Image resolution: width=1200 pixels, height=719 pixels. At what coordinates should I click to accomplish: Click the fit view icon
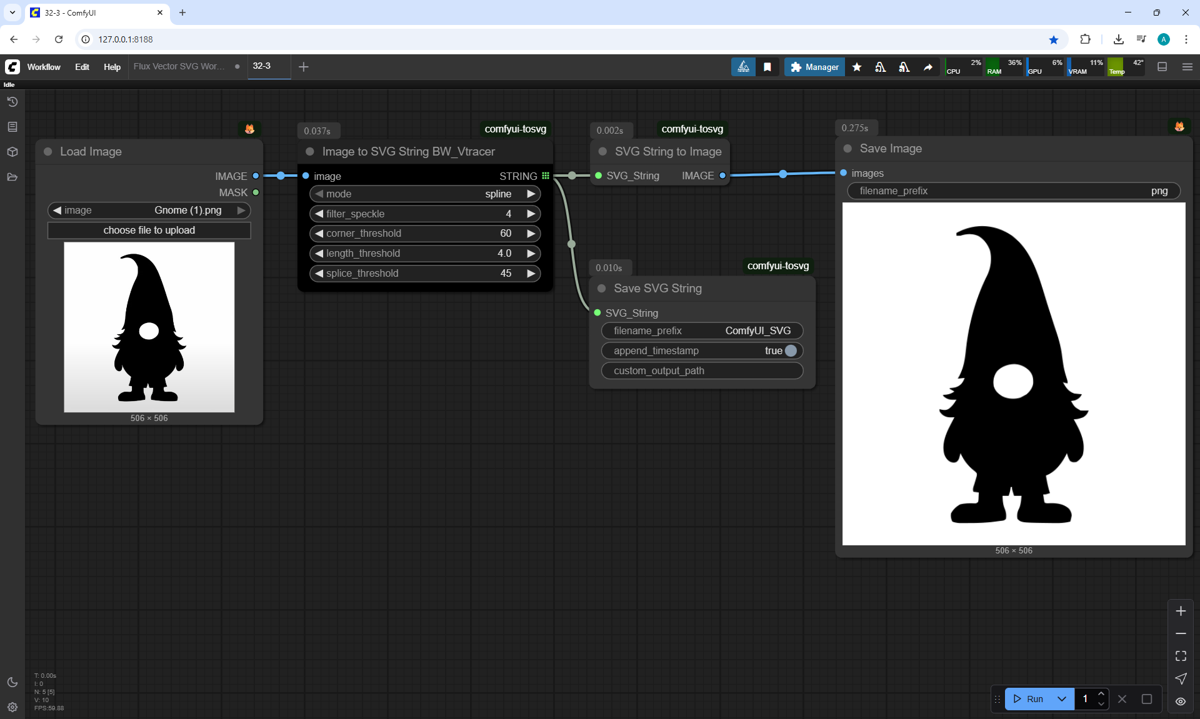tap(1181, 656)
